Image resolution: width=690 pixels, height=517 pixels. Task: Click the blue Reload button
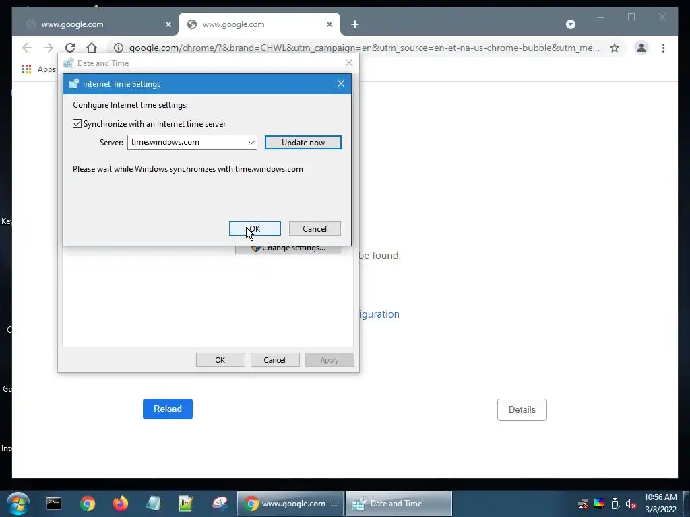168,409
